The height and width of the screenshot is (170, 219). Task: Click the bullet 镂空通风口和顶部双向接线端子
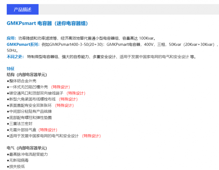pos(35,93)
